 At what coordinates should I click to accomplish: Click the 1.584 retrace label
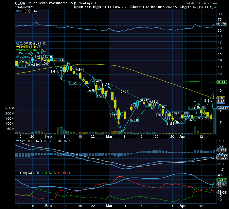(x=100, y=96)
